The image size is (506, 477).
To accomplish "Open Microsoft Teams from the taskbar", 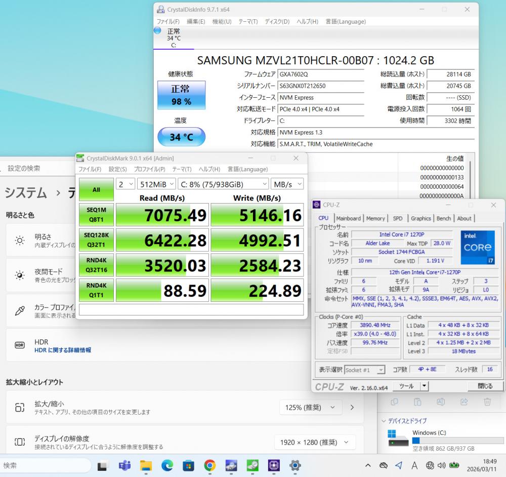I will pos(124,465).
